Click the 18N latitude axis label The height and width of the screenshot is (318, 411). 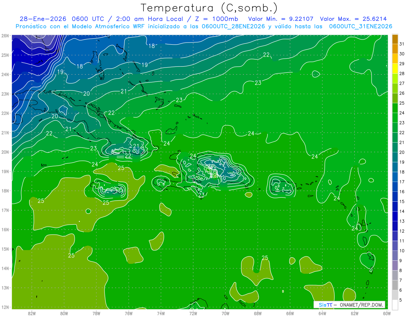tap(5, 191)
